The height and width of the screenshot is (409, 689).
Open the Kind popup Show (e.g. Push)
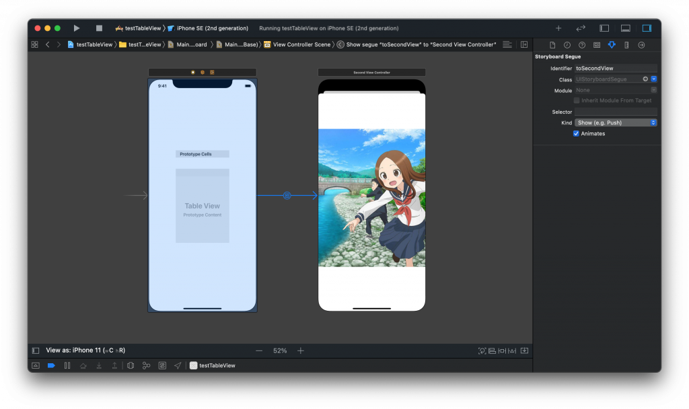[616, 122]
